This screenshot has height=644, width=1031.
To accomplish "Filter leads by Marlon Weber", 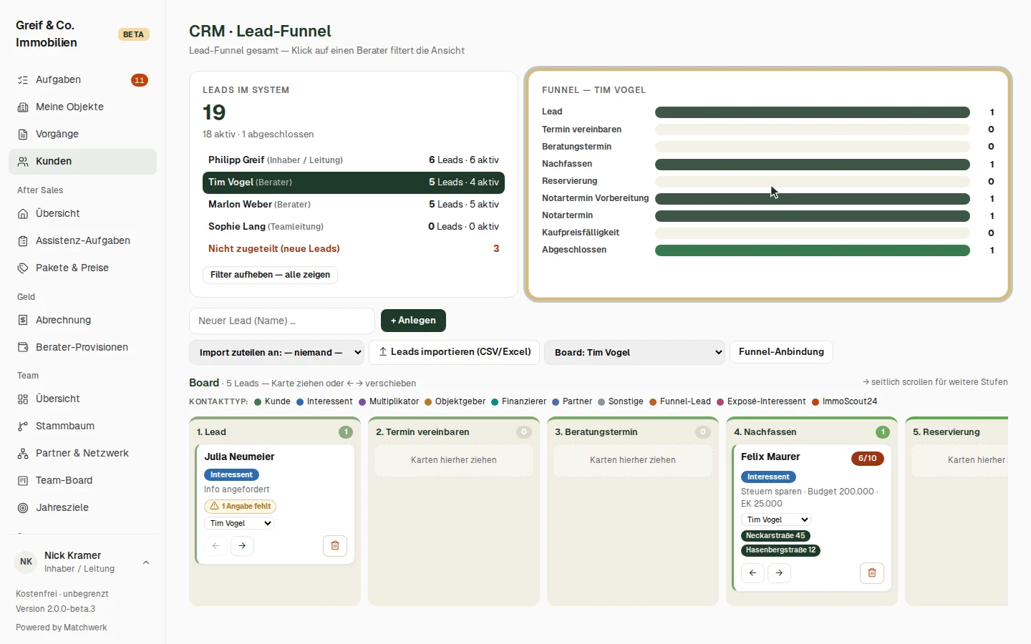I will 354,205.
